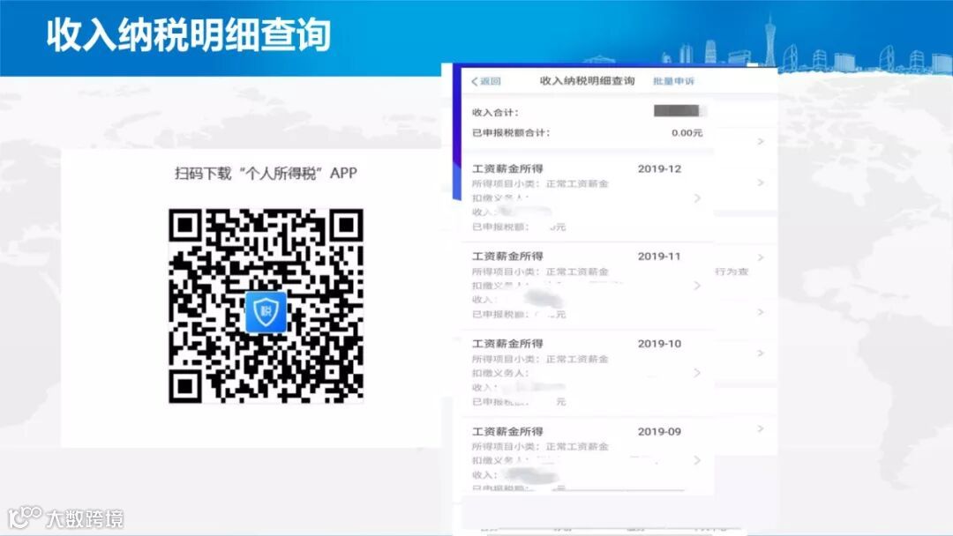
Task: Click the 个人所得税 APP QR code
Action: click(266, 306)
